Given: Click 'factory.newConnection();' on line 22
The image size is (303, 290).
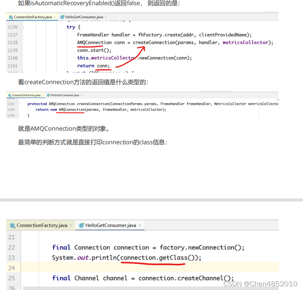Looking at the screenshot, I should click(202, 248).
